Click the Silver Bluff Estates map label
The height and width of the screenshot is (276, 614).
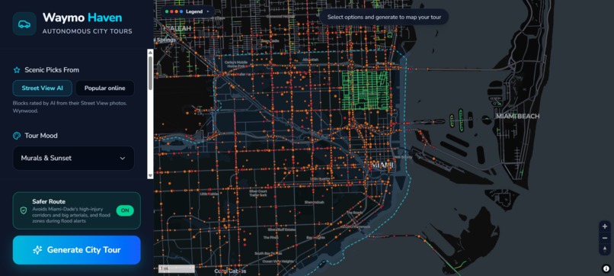coord(281,230)
